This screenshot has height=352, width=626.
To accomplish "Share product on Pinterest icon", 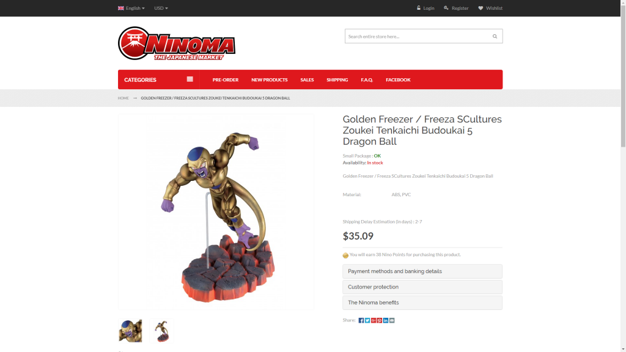I will click(x=380, y=320).
